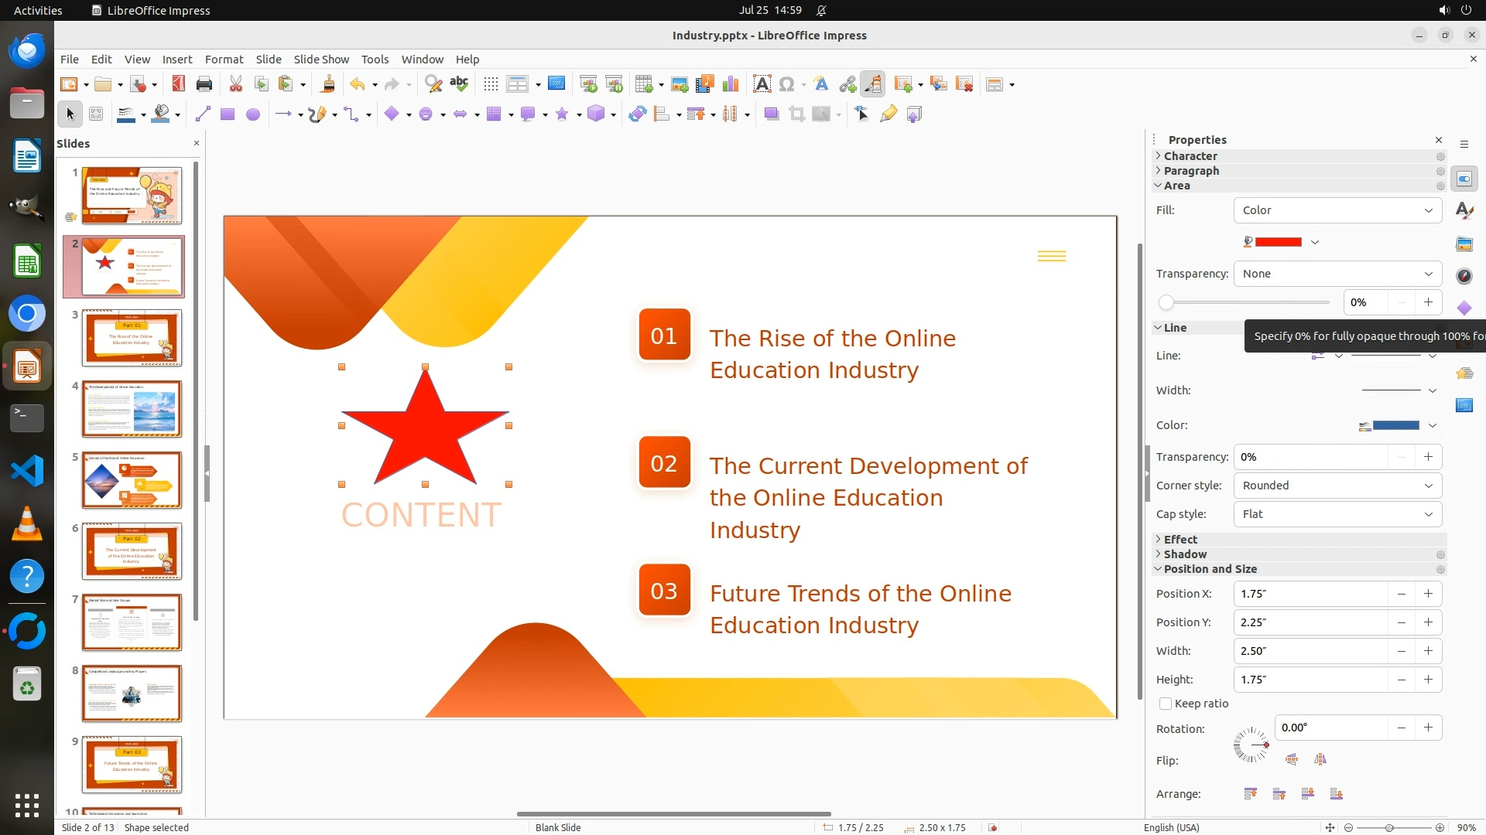Click the Export as PDF icon
The height and width of the screenshot is (835, 1486).
click(178, 84)
